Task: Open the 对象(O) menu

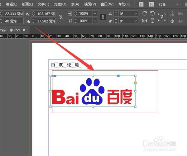Action: [60, 4]
